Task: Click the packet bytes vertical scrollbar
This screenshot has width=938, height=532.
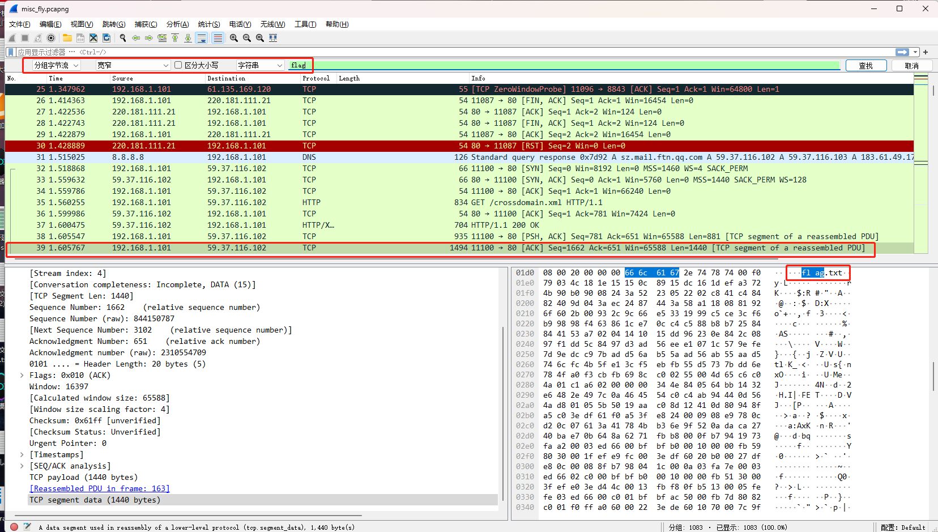Action: pyautogui.click(x=933, y=377)
